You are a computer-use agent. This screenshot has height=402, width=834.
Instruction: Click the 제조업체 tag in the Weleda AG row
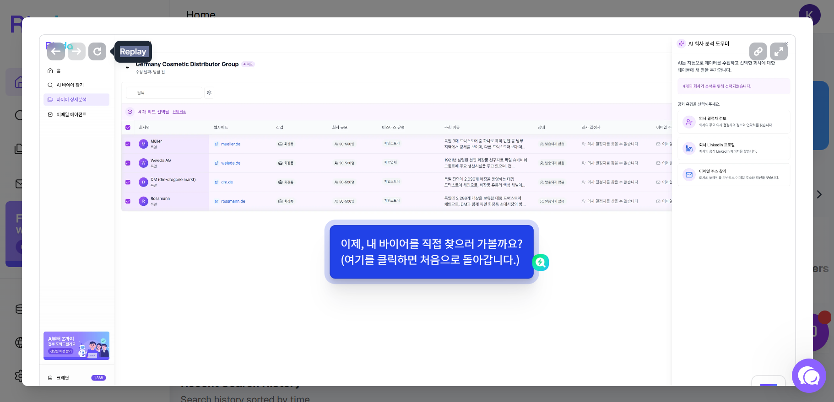(390, 162)
